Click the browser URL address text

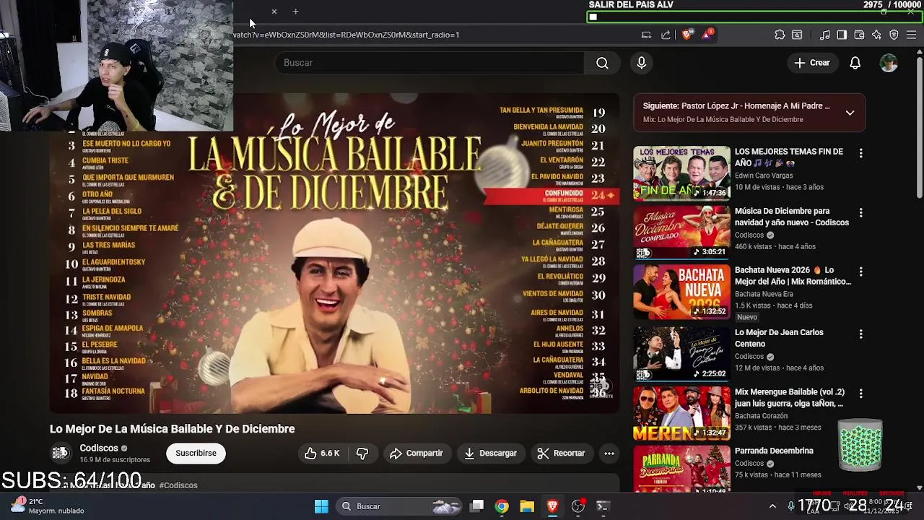pyautogui.click(x=346, y=35)
